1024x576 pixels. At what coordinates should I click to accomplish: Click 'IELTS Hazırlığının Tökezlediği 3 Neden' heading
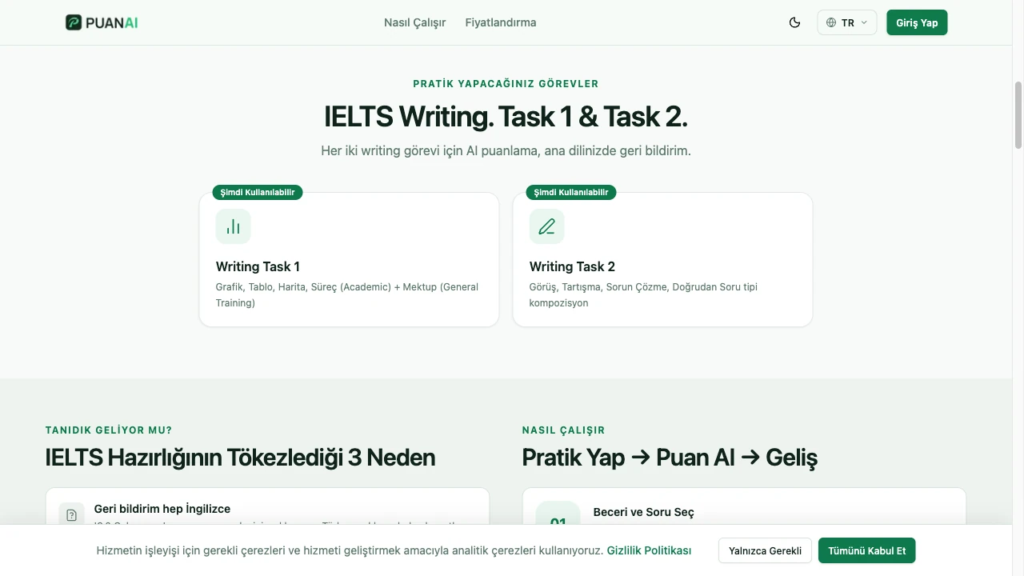pyautogui.click(x=241, y=458)
